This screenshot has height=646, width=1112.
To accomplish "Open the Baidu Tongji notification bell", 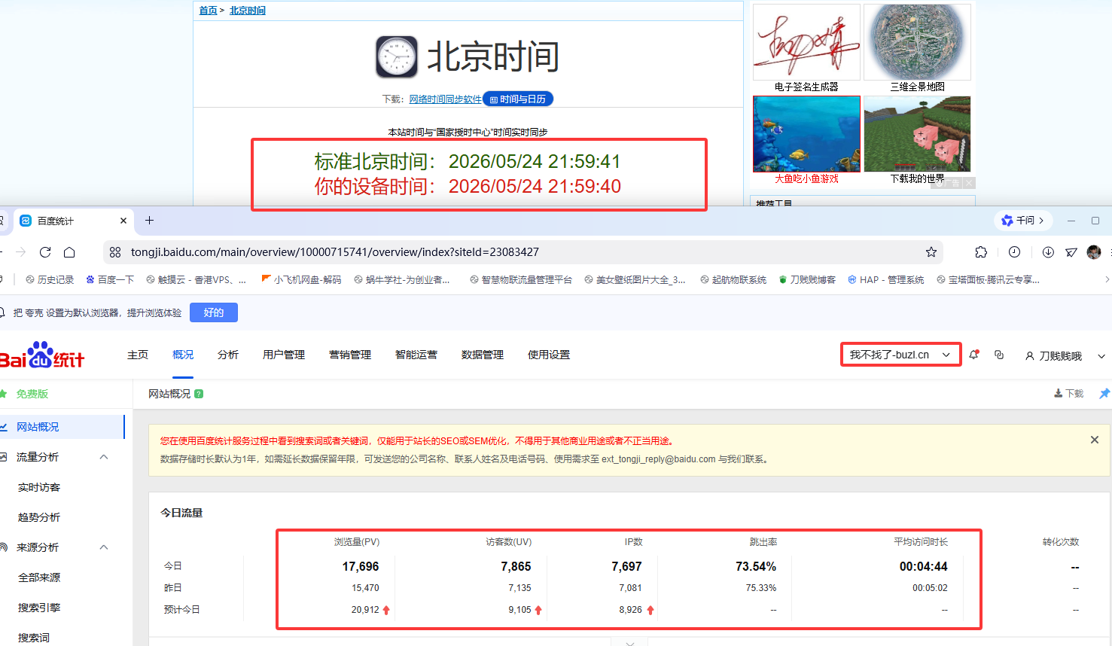I will [974, 355].
